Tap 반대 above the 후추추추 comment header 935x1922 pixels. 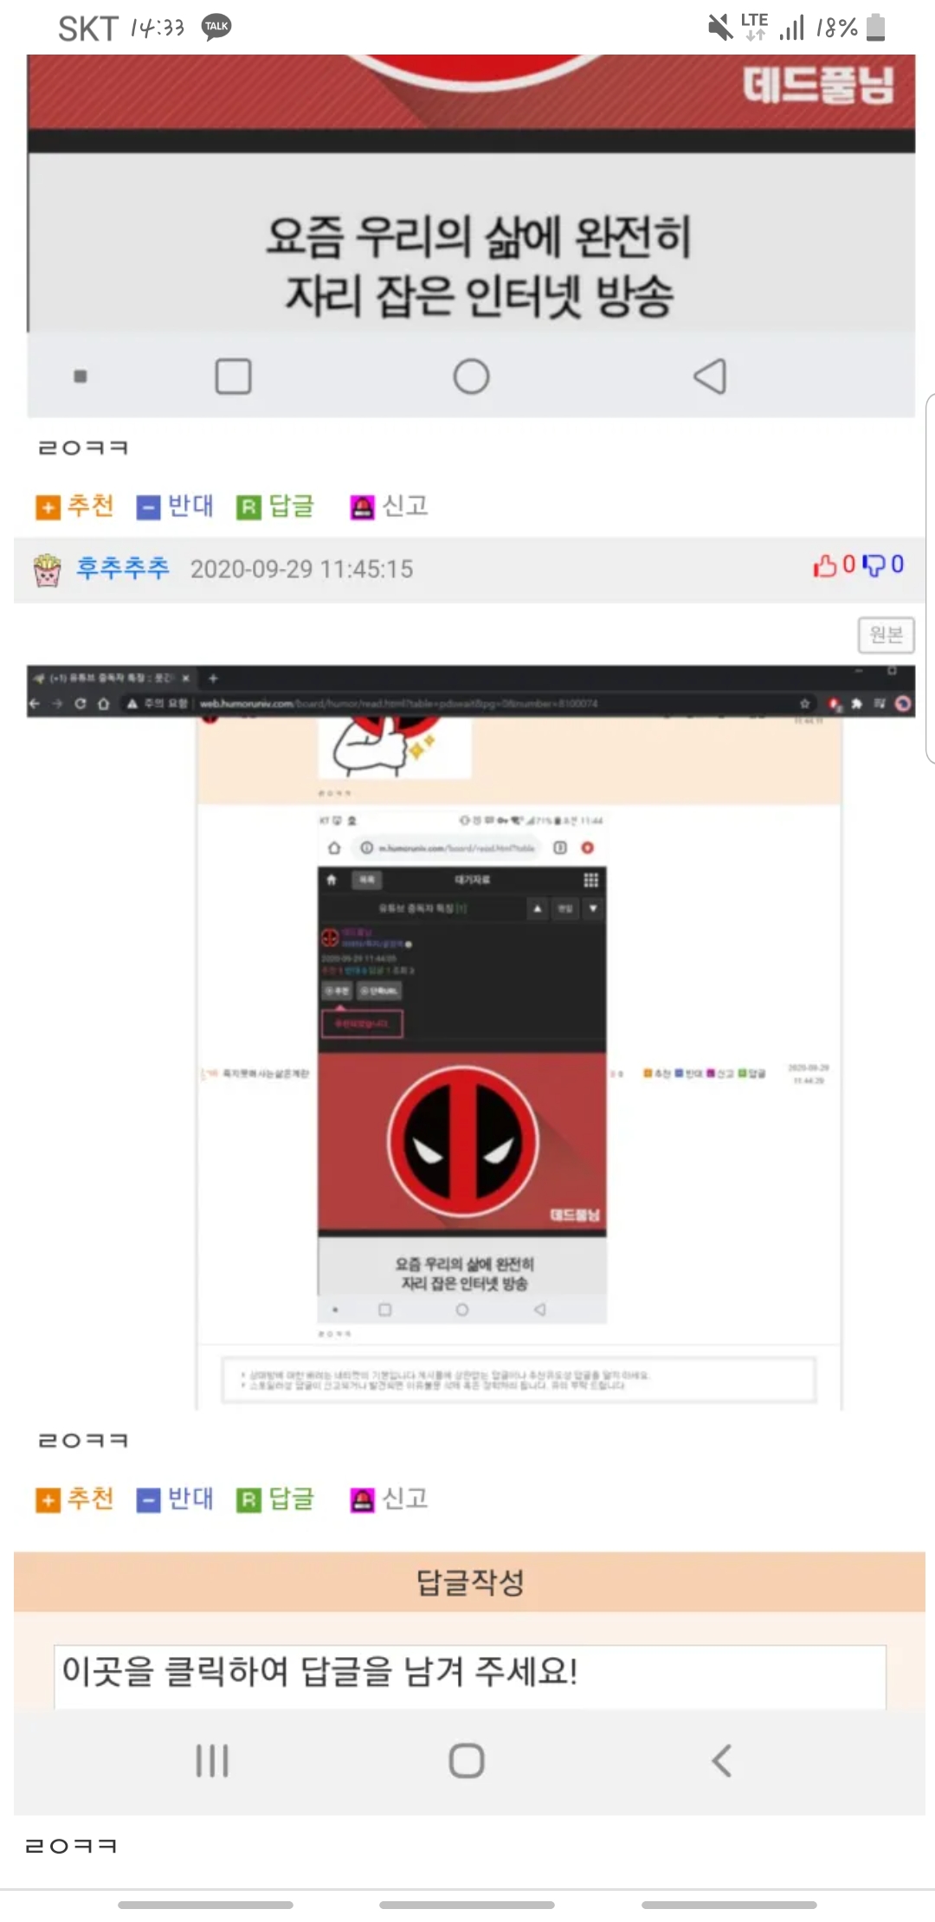click(175, 506)
